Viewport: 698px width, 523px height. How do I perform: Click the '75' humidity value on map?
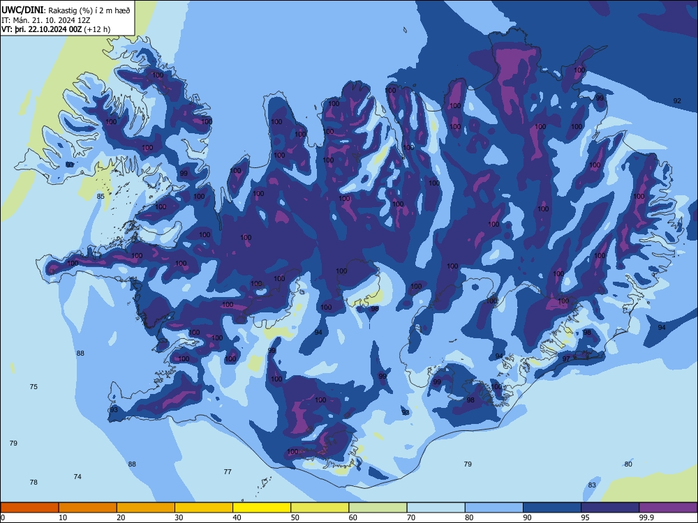click(34, 387)
